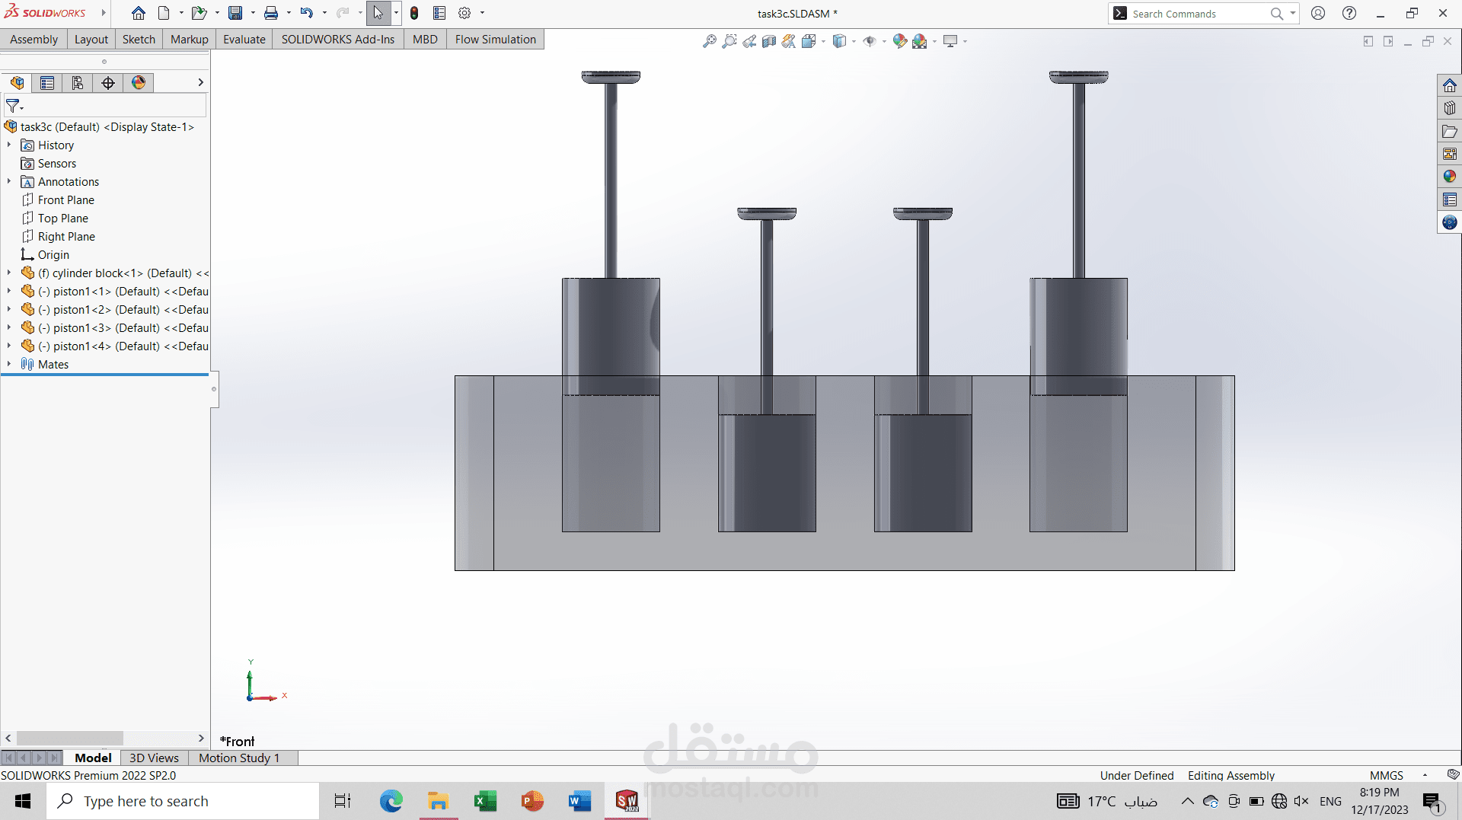This screenshot has width=1462, height=820.
Task: Open the Undo history dropdown arrow
Action: click(x=324, y=13)
